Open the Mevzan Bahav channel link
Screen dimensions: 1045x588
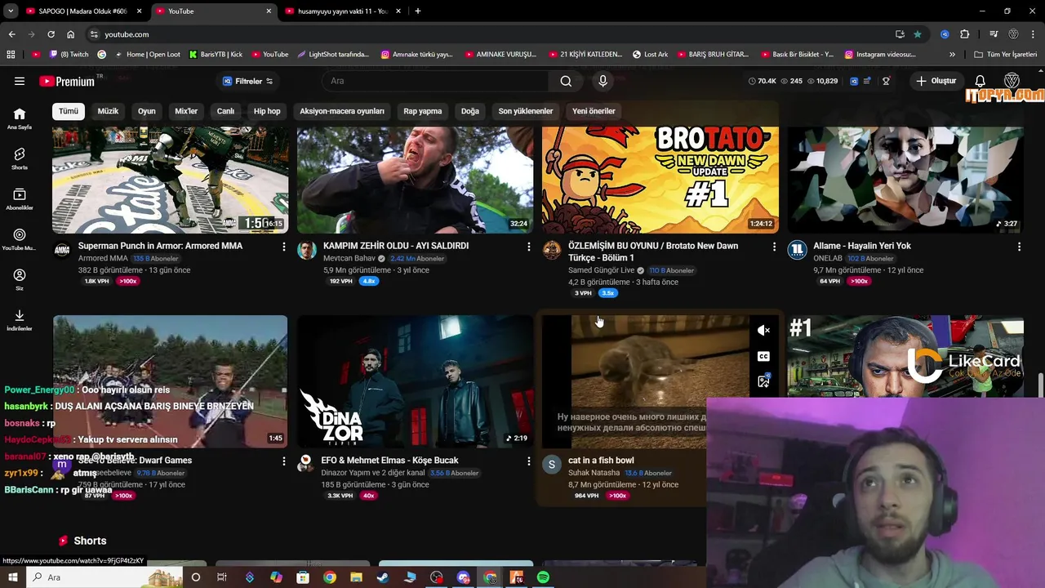(349, 259)
